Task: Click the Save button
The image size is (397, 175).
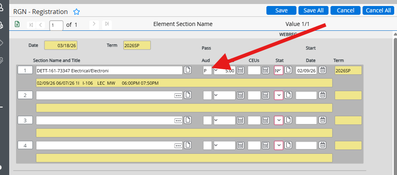Action: coord(281,10)
